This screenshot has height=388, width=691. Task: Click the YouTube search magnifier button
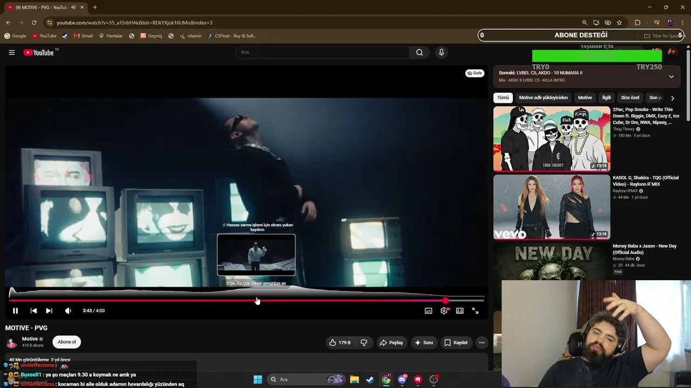[x=419, y=52]
